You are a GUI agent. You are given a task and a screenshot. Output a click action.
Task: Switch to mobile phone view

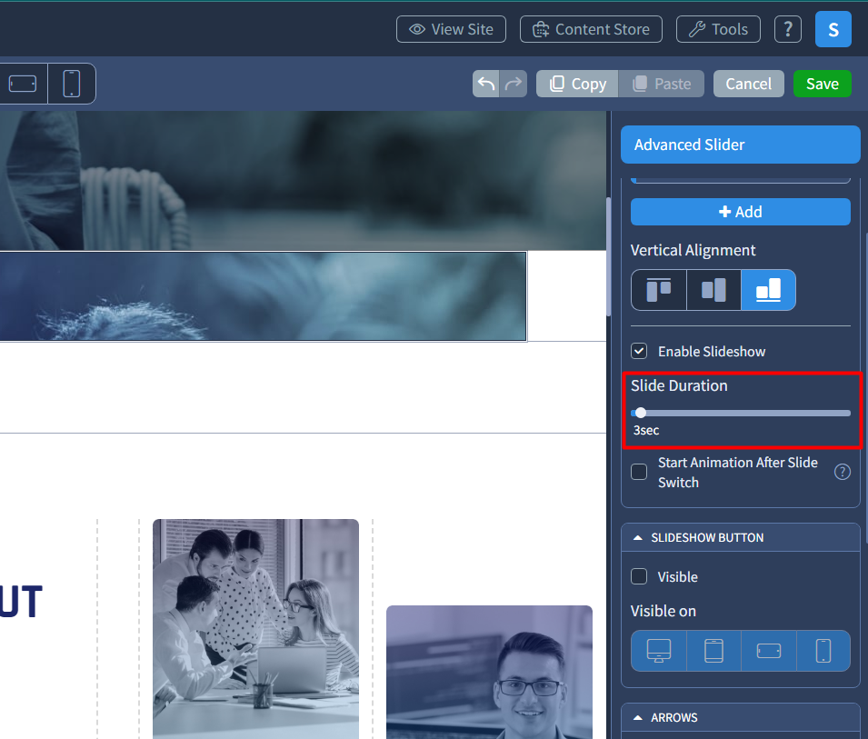72,84
